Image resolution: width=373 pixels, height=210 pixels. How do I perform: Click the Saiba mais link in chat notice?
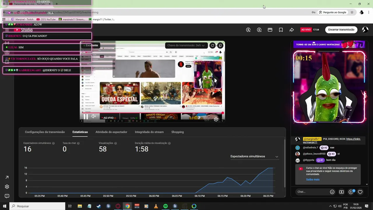[x=313, y=180]
